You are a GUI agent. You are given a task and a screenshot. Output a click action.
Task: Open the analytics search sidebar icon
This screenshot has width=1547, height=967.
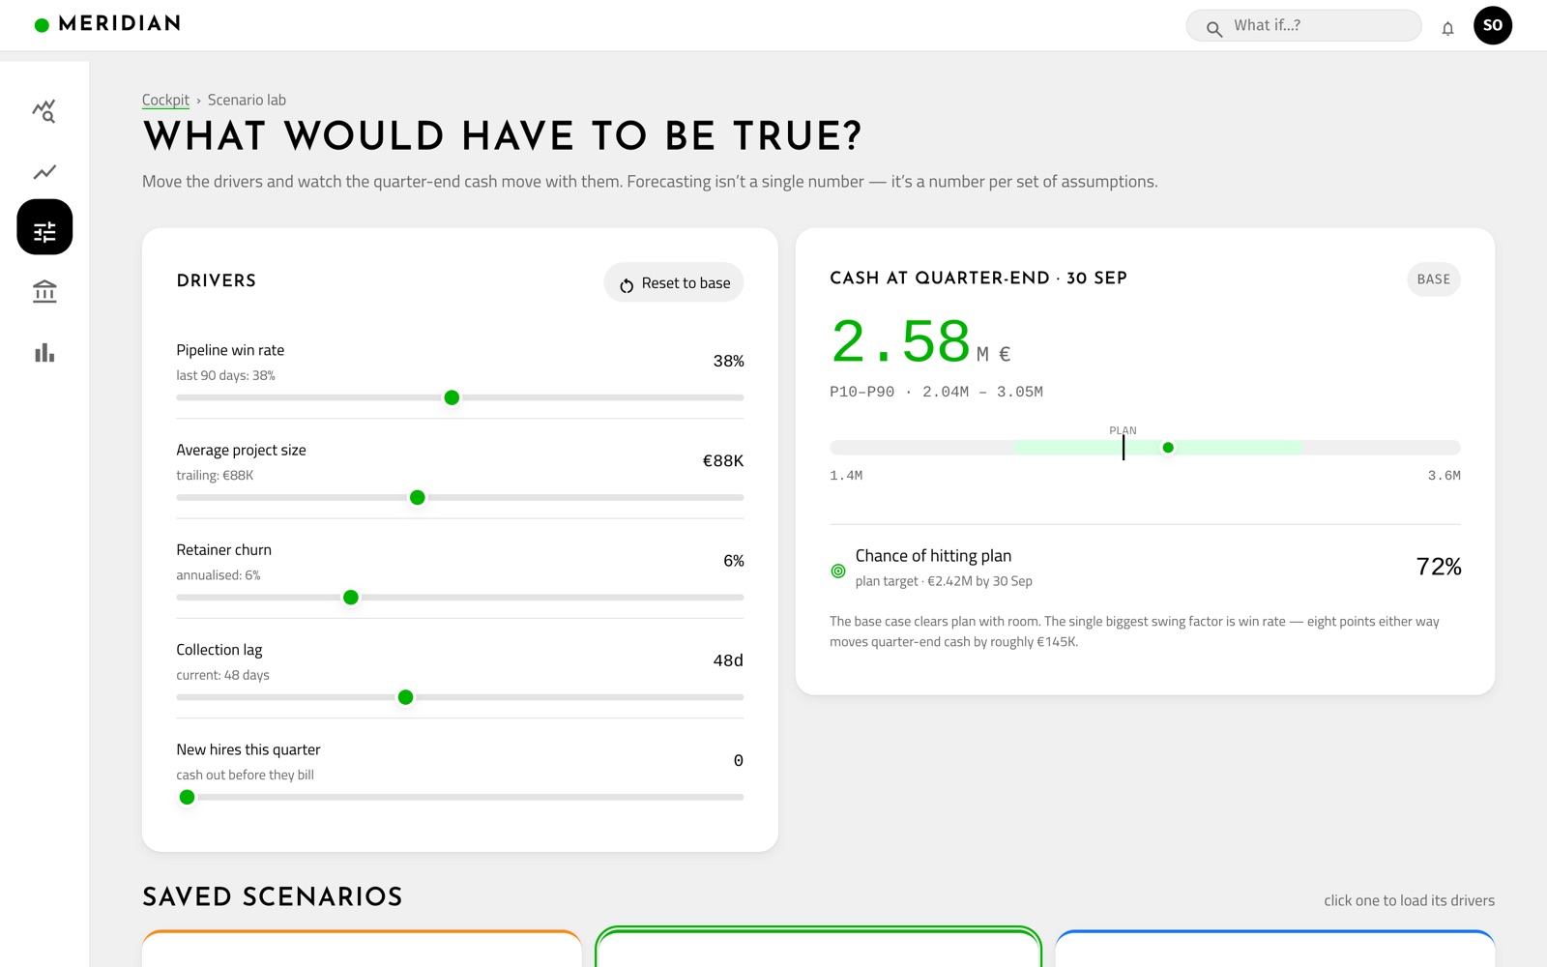[44, 111]
